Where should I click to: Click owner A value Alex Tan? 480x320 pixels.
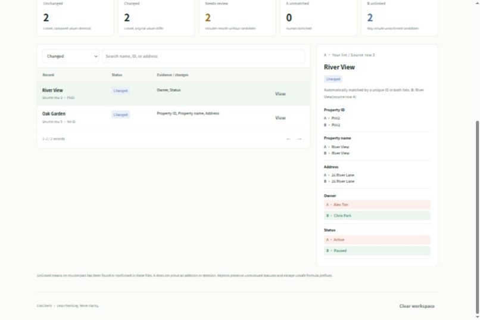click(x=377, y=204)
